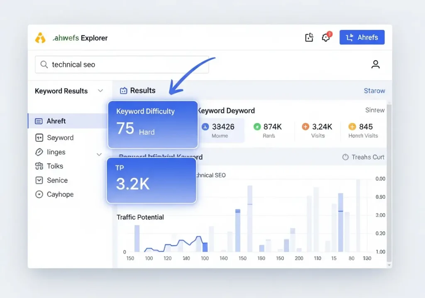Select the Ahreft sidebar menu entry
This screenshot has width=425, height=298.
coord(56,121)
